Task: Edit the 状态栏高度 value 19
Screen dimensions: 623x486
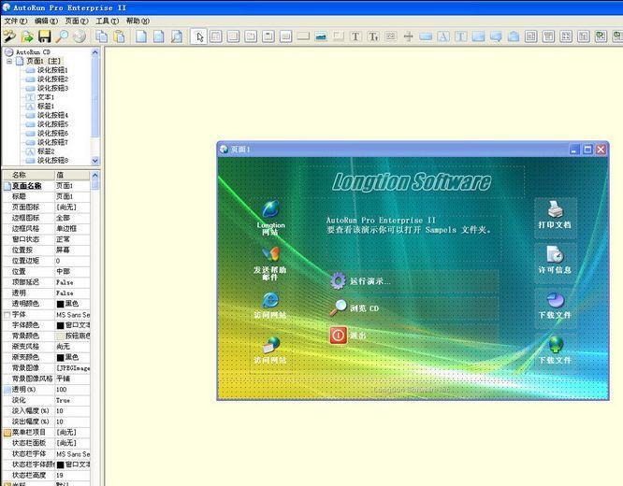Action: [72, 476]
